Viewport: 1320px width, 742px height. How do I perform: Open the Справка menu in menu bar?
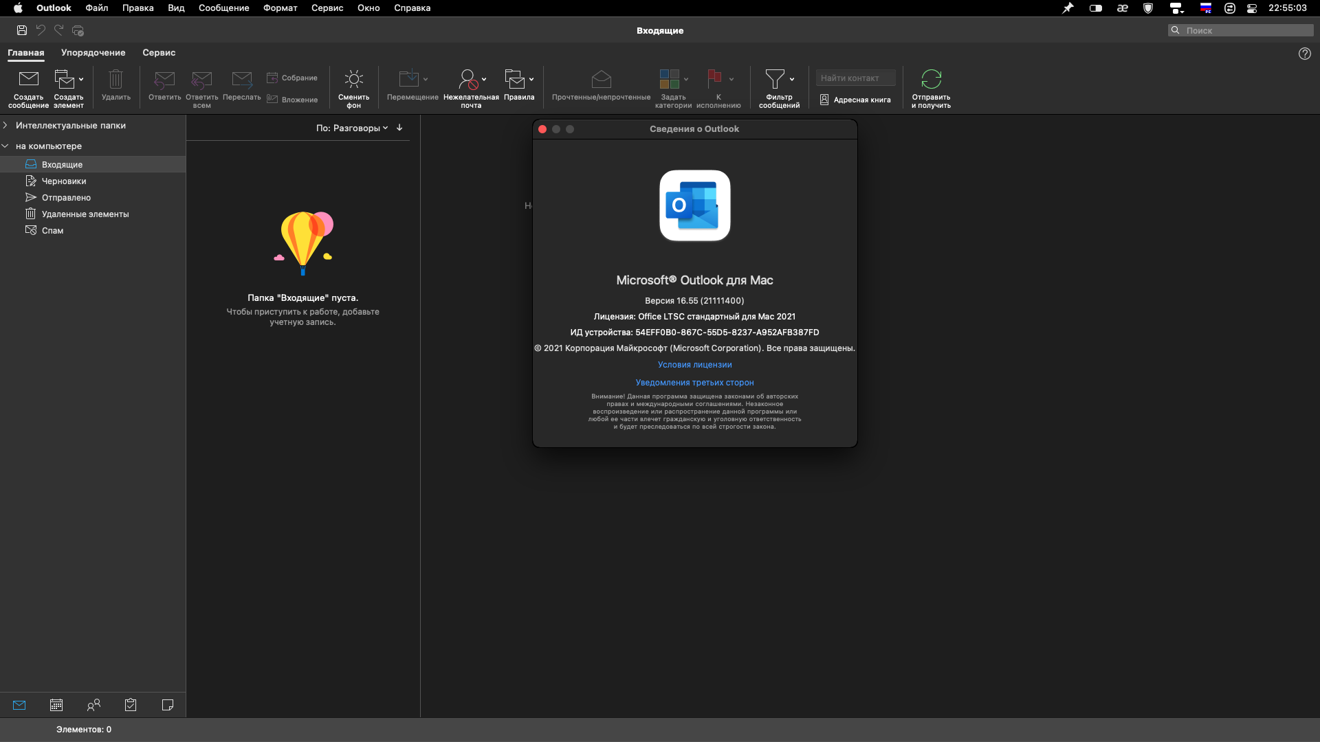tap(412, 8)
